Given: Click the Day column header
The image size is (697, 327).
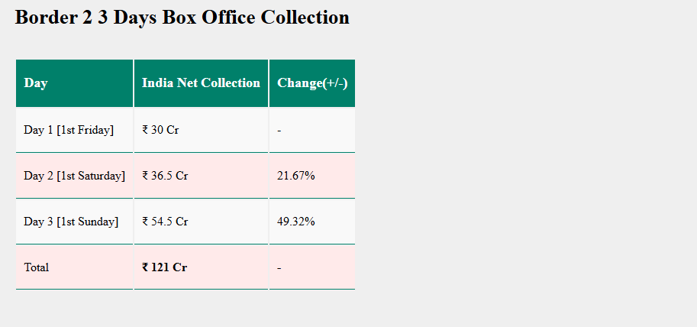Looking at the screenshot, I should pyautogui.click(x=36, y=83).
